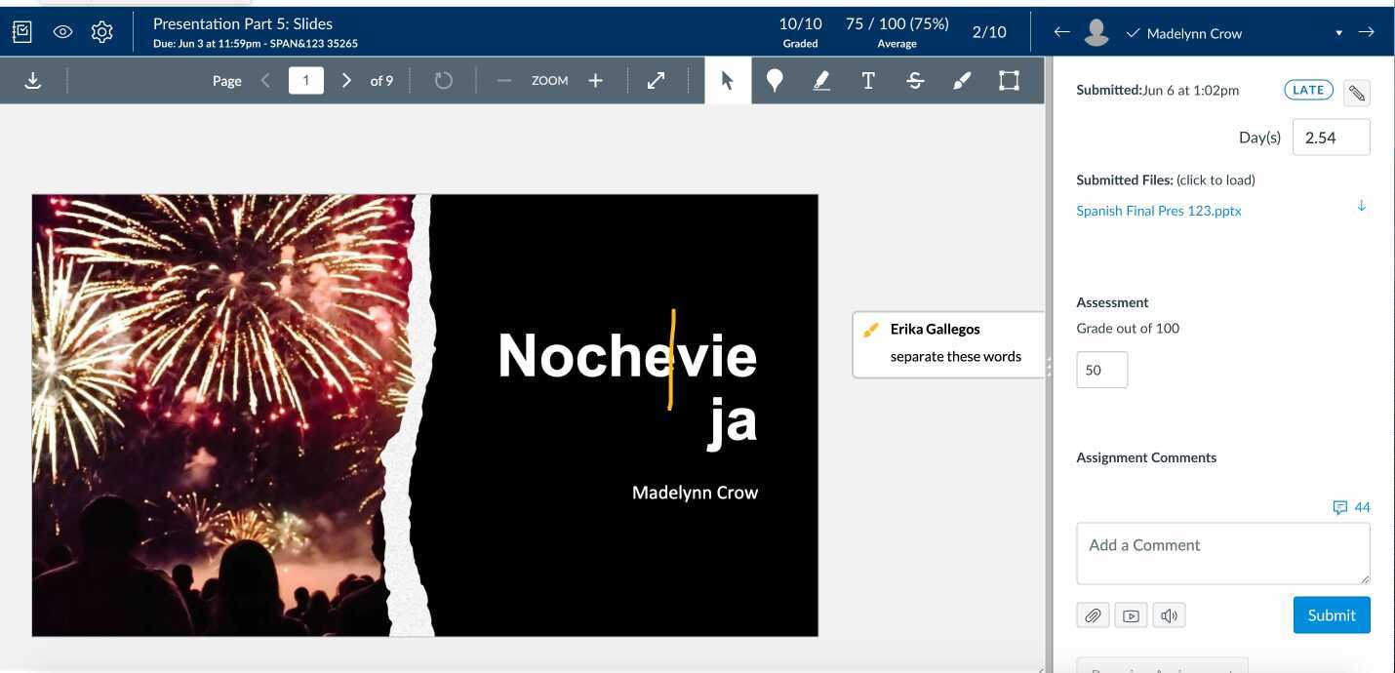Select the point annotation pin tool
This screenshot has height=673, width=1395.
tap(775, 80)
